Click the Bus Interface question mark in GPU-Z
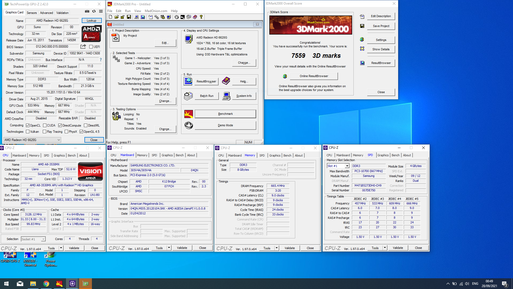Screen dimensions: 513x289 (x=101, y=60)
